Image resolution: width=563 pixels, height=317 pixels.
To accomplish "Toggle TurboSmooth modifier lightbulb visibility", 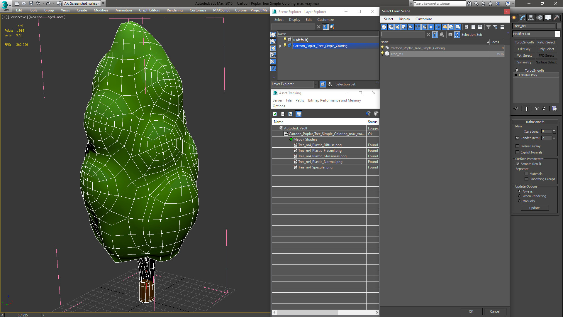I will (x=517, y=70).
